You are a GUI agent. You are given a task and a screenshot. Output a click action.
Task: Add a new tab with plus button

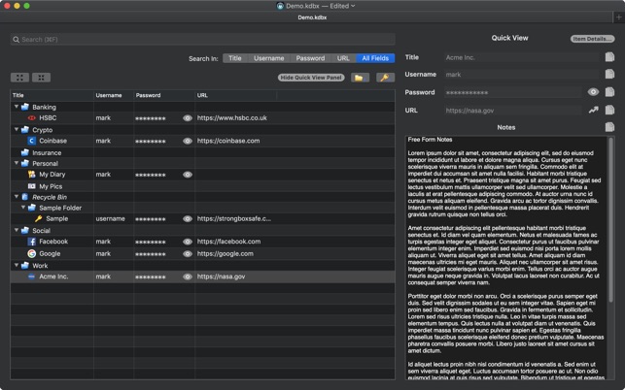[618, 17]
